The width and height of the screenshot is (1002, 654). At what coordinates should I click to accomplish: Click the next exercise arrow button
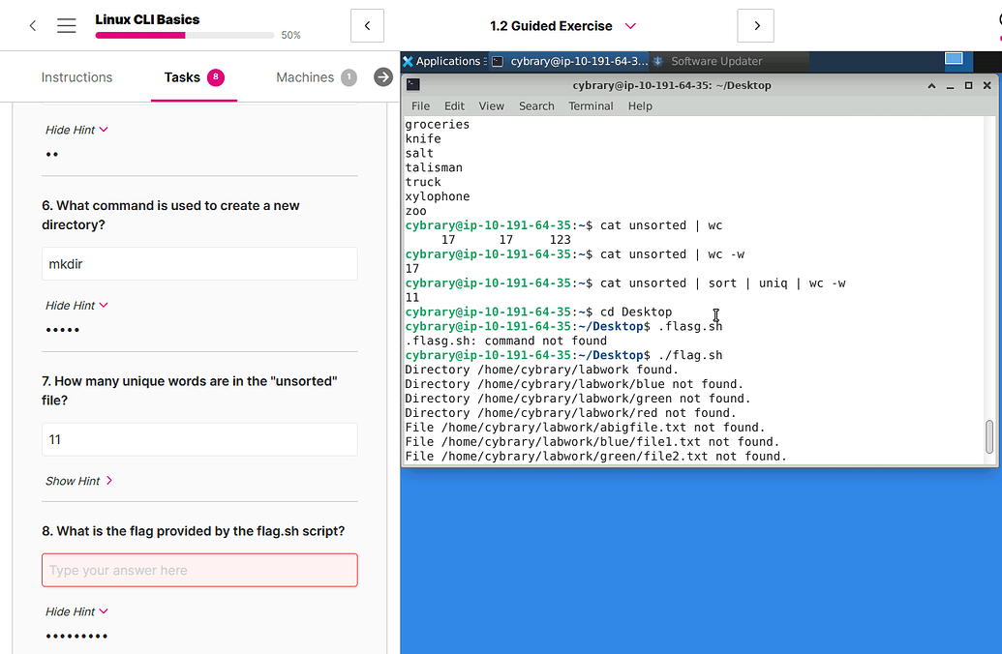tap(755, 25)
